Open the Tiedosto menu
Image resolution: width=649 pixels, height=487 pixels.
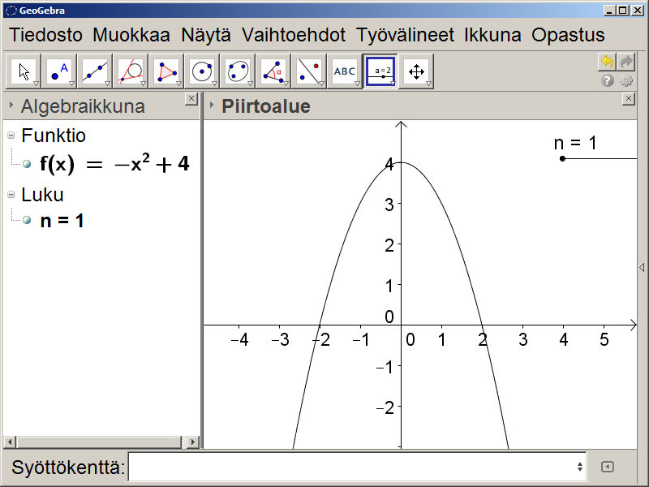46,35
